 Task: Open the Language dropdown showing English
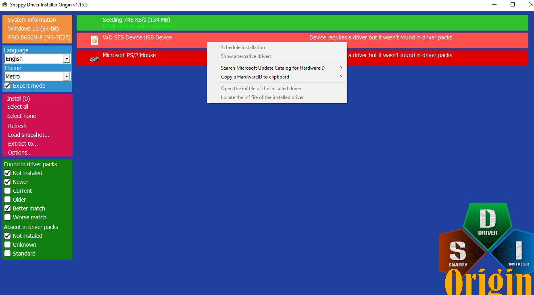(x=38, y=59)
